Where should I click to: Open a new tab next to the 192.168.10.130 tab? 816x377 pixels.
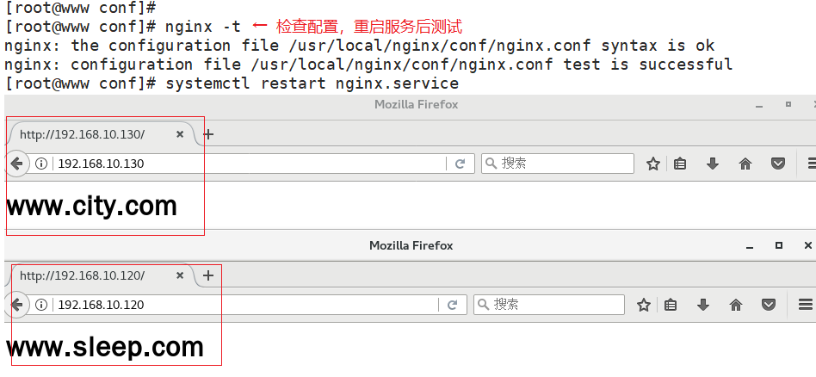point(207,134)
